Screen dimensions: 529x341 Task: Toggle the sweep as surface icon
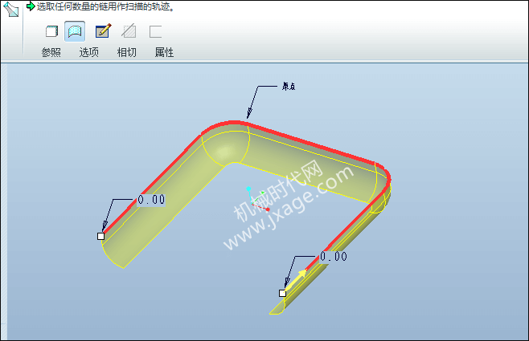pyautogui.click(x=75, y=31)
